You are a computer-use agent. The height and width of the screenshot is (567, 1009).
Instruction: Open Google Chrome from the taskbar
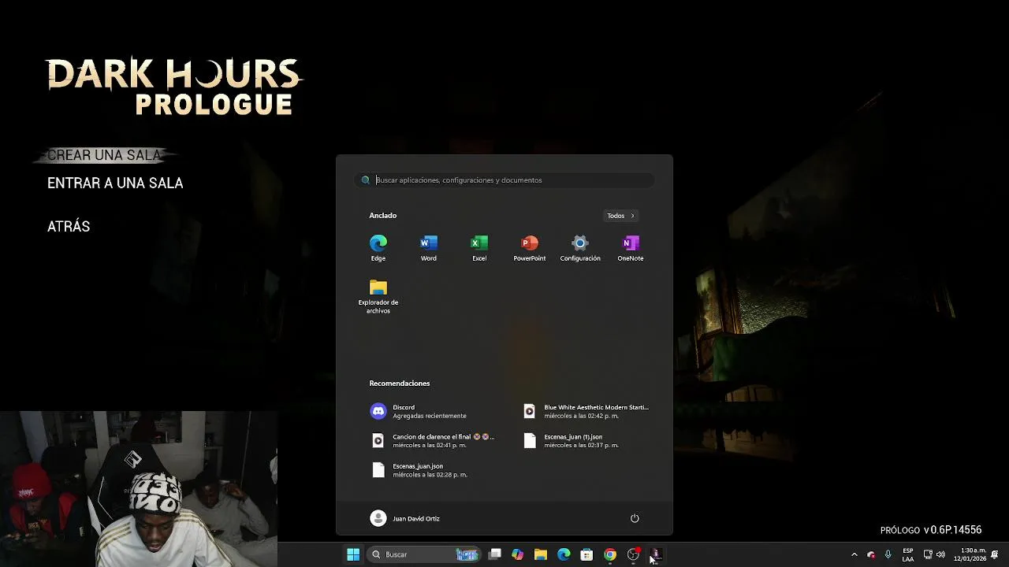click(610, 554)
